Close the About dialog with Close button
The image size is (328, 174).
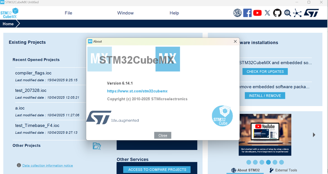163,135
